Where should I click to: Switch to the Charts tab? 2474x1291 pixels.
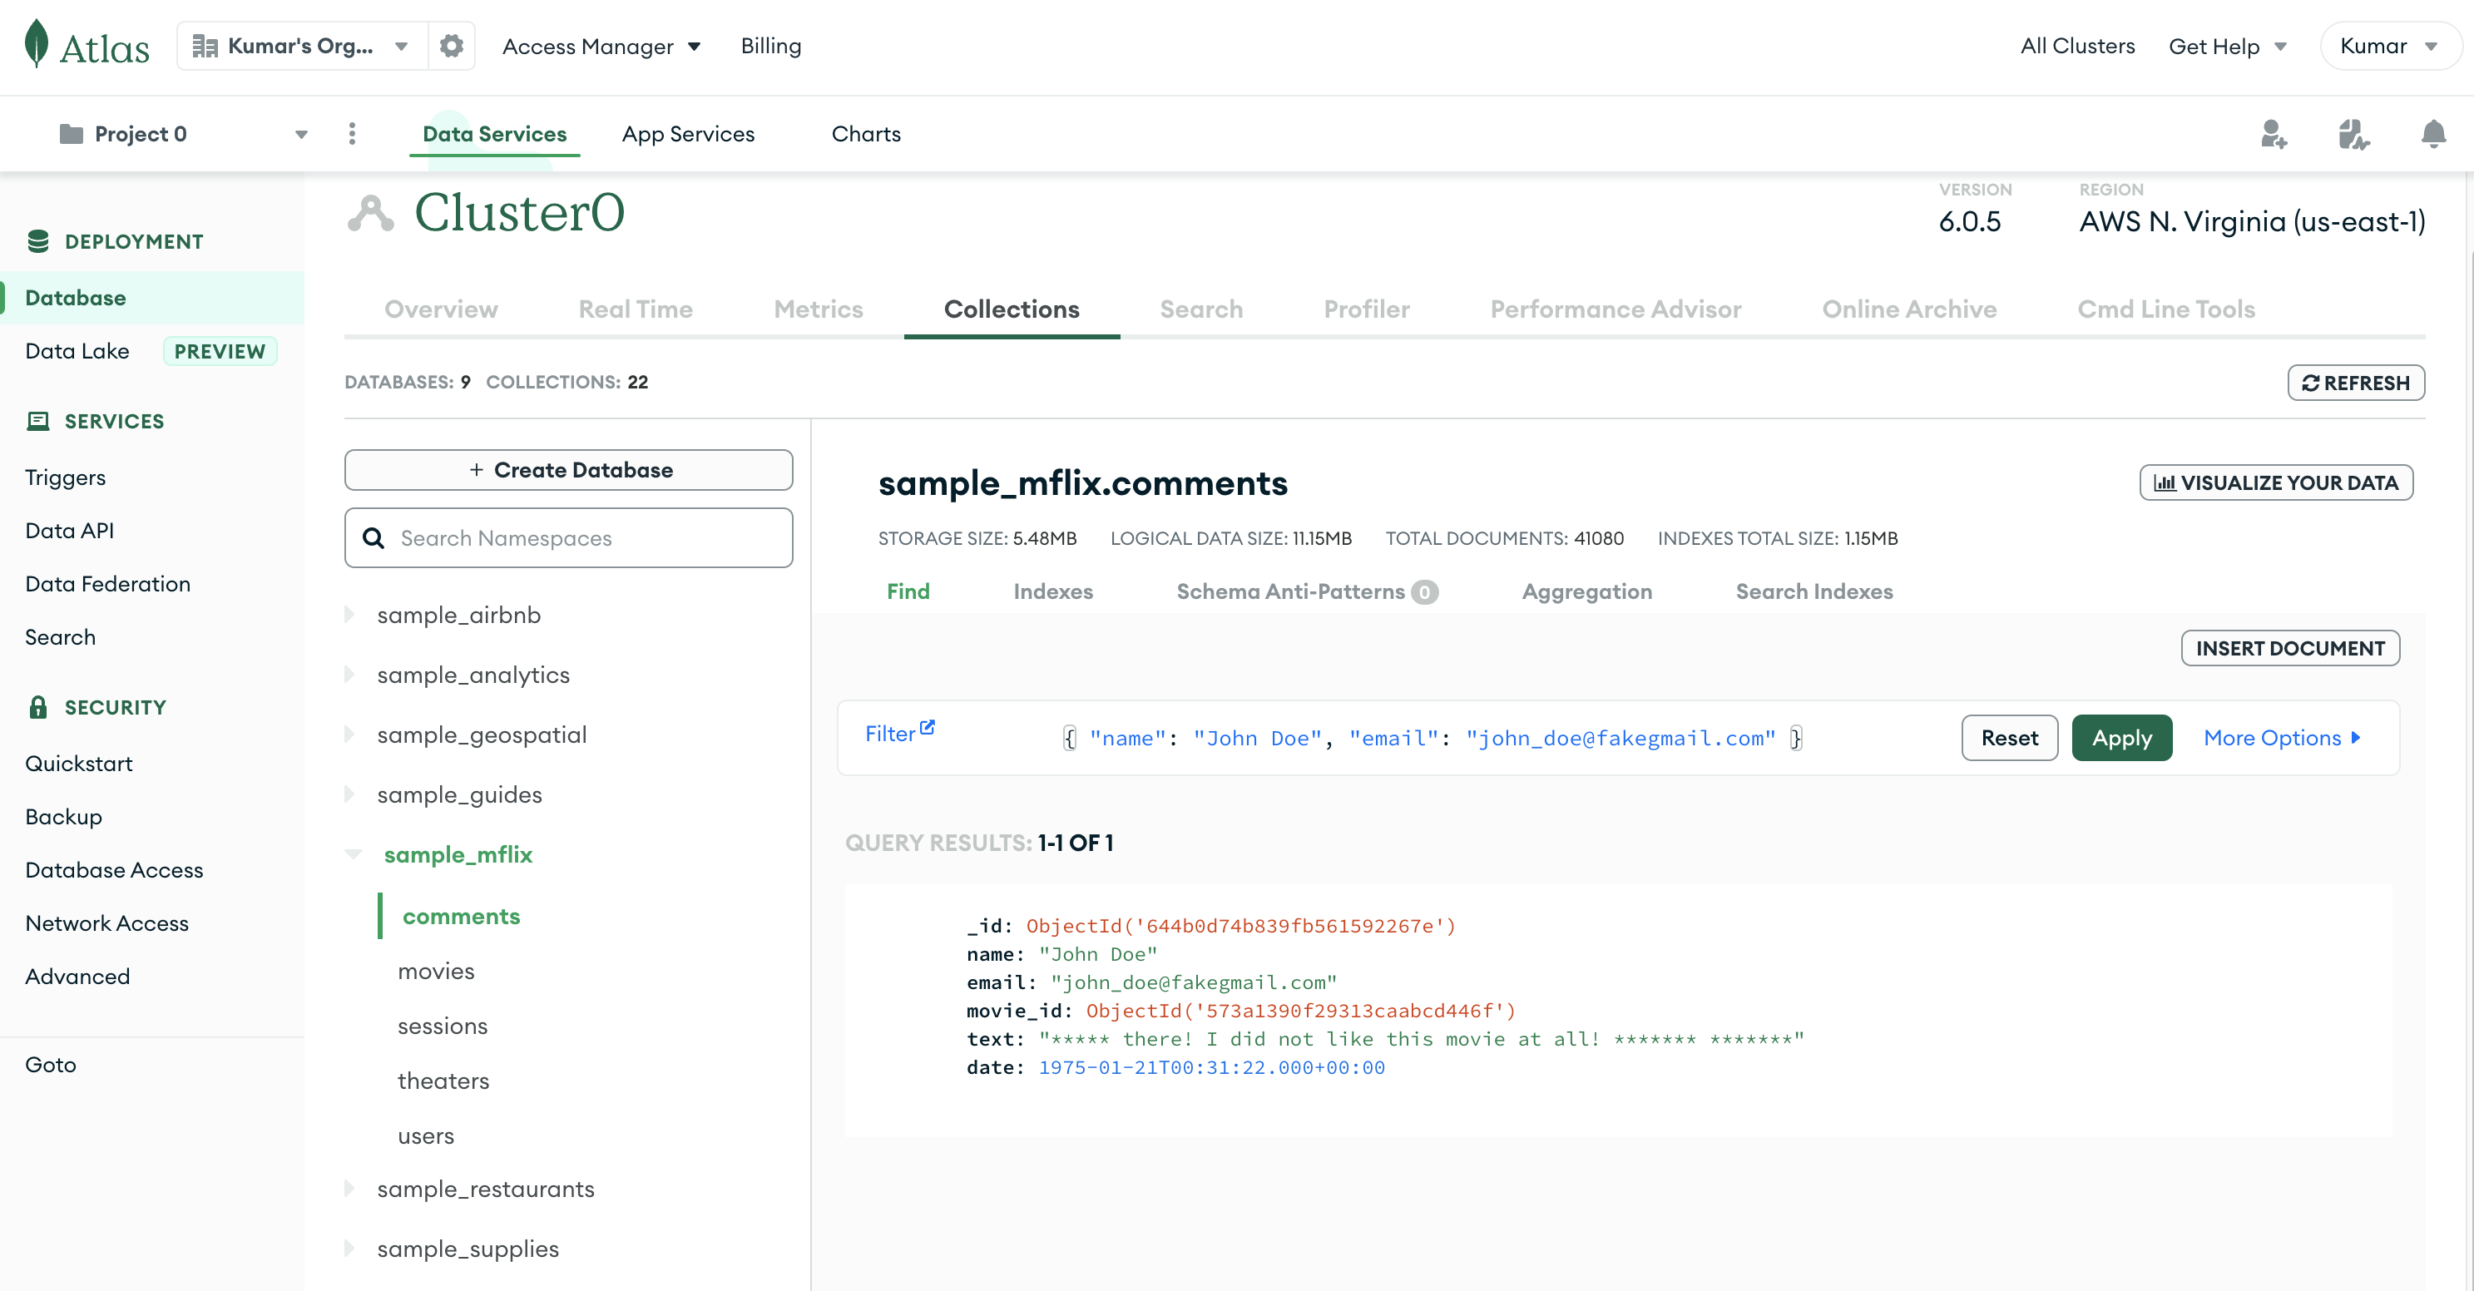865,134
